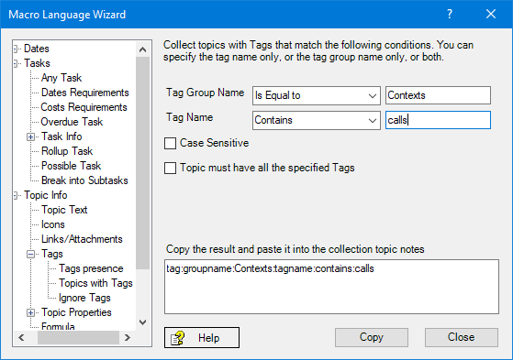Select the Dates tree item label
513x360 pixels.
(x=37, y=49)
